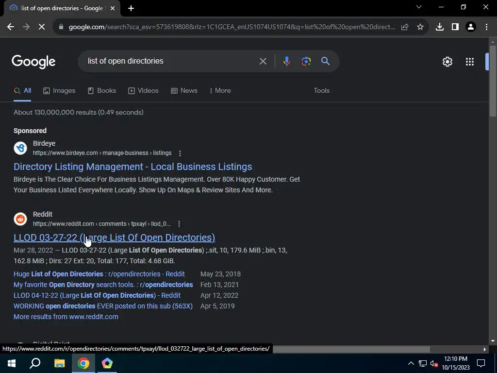Click the forward navigation arrow
497x373 pixels.
click(26, 27)
